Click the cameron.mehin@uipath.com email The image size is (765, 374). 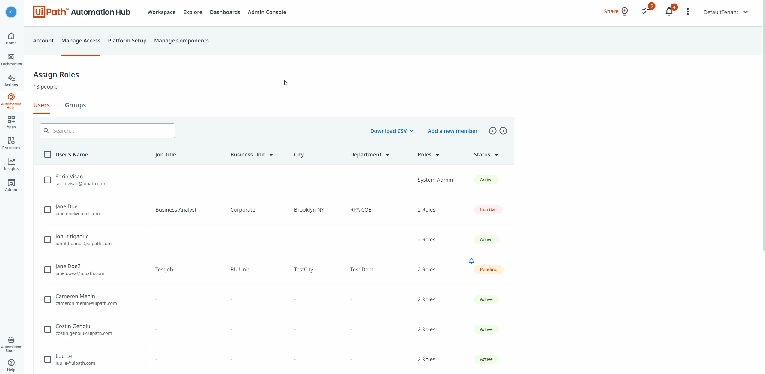(86, 303)
